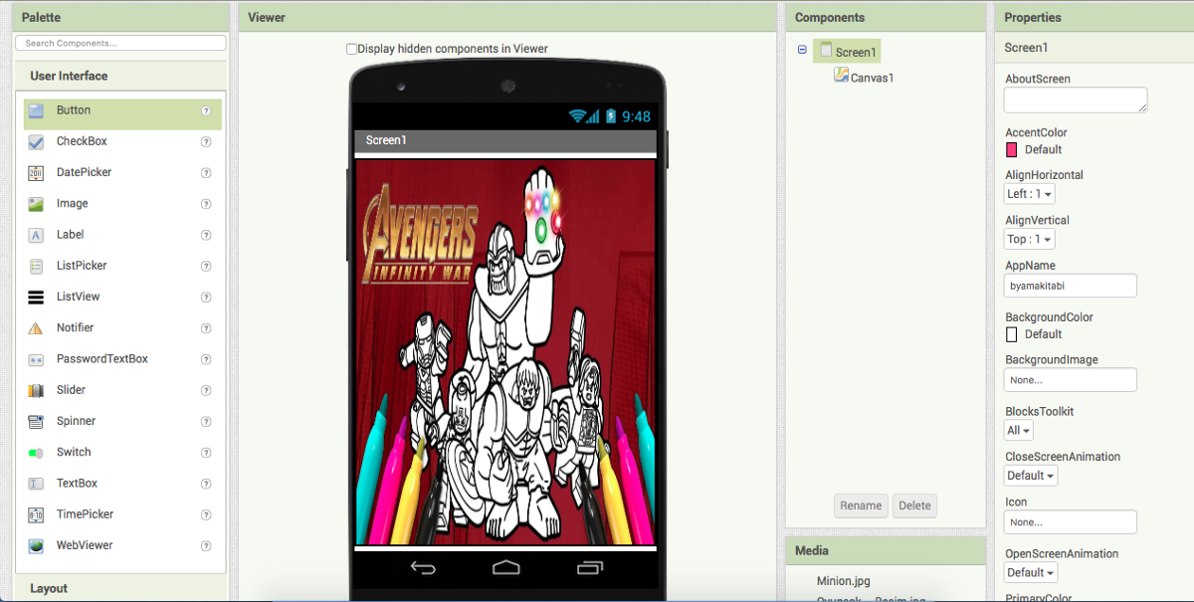
Task: Select the TimePicker component icon
Action: (36, 515)
